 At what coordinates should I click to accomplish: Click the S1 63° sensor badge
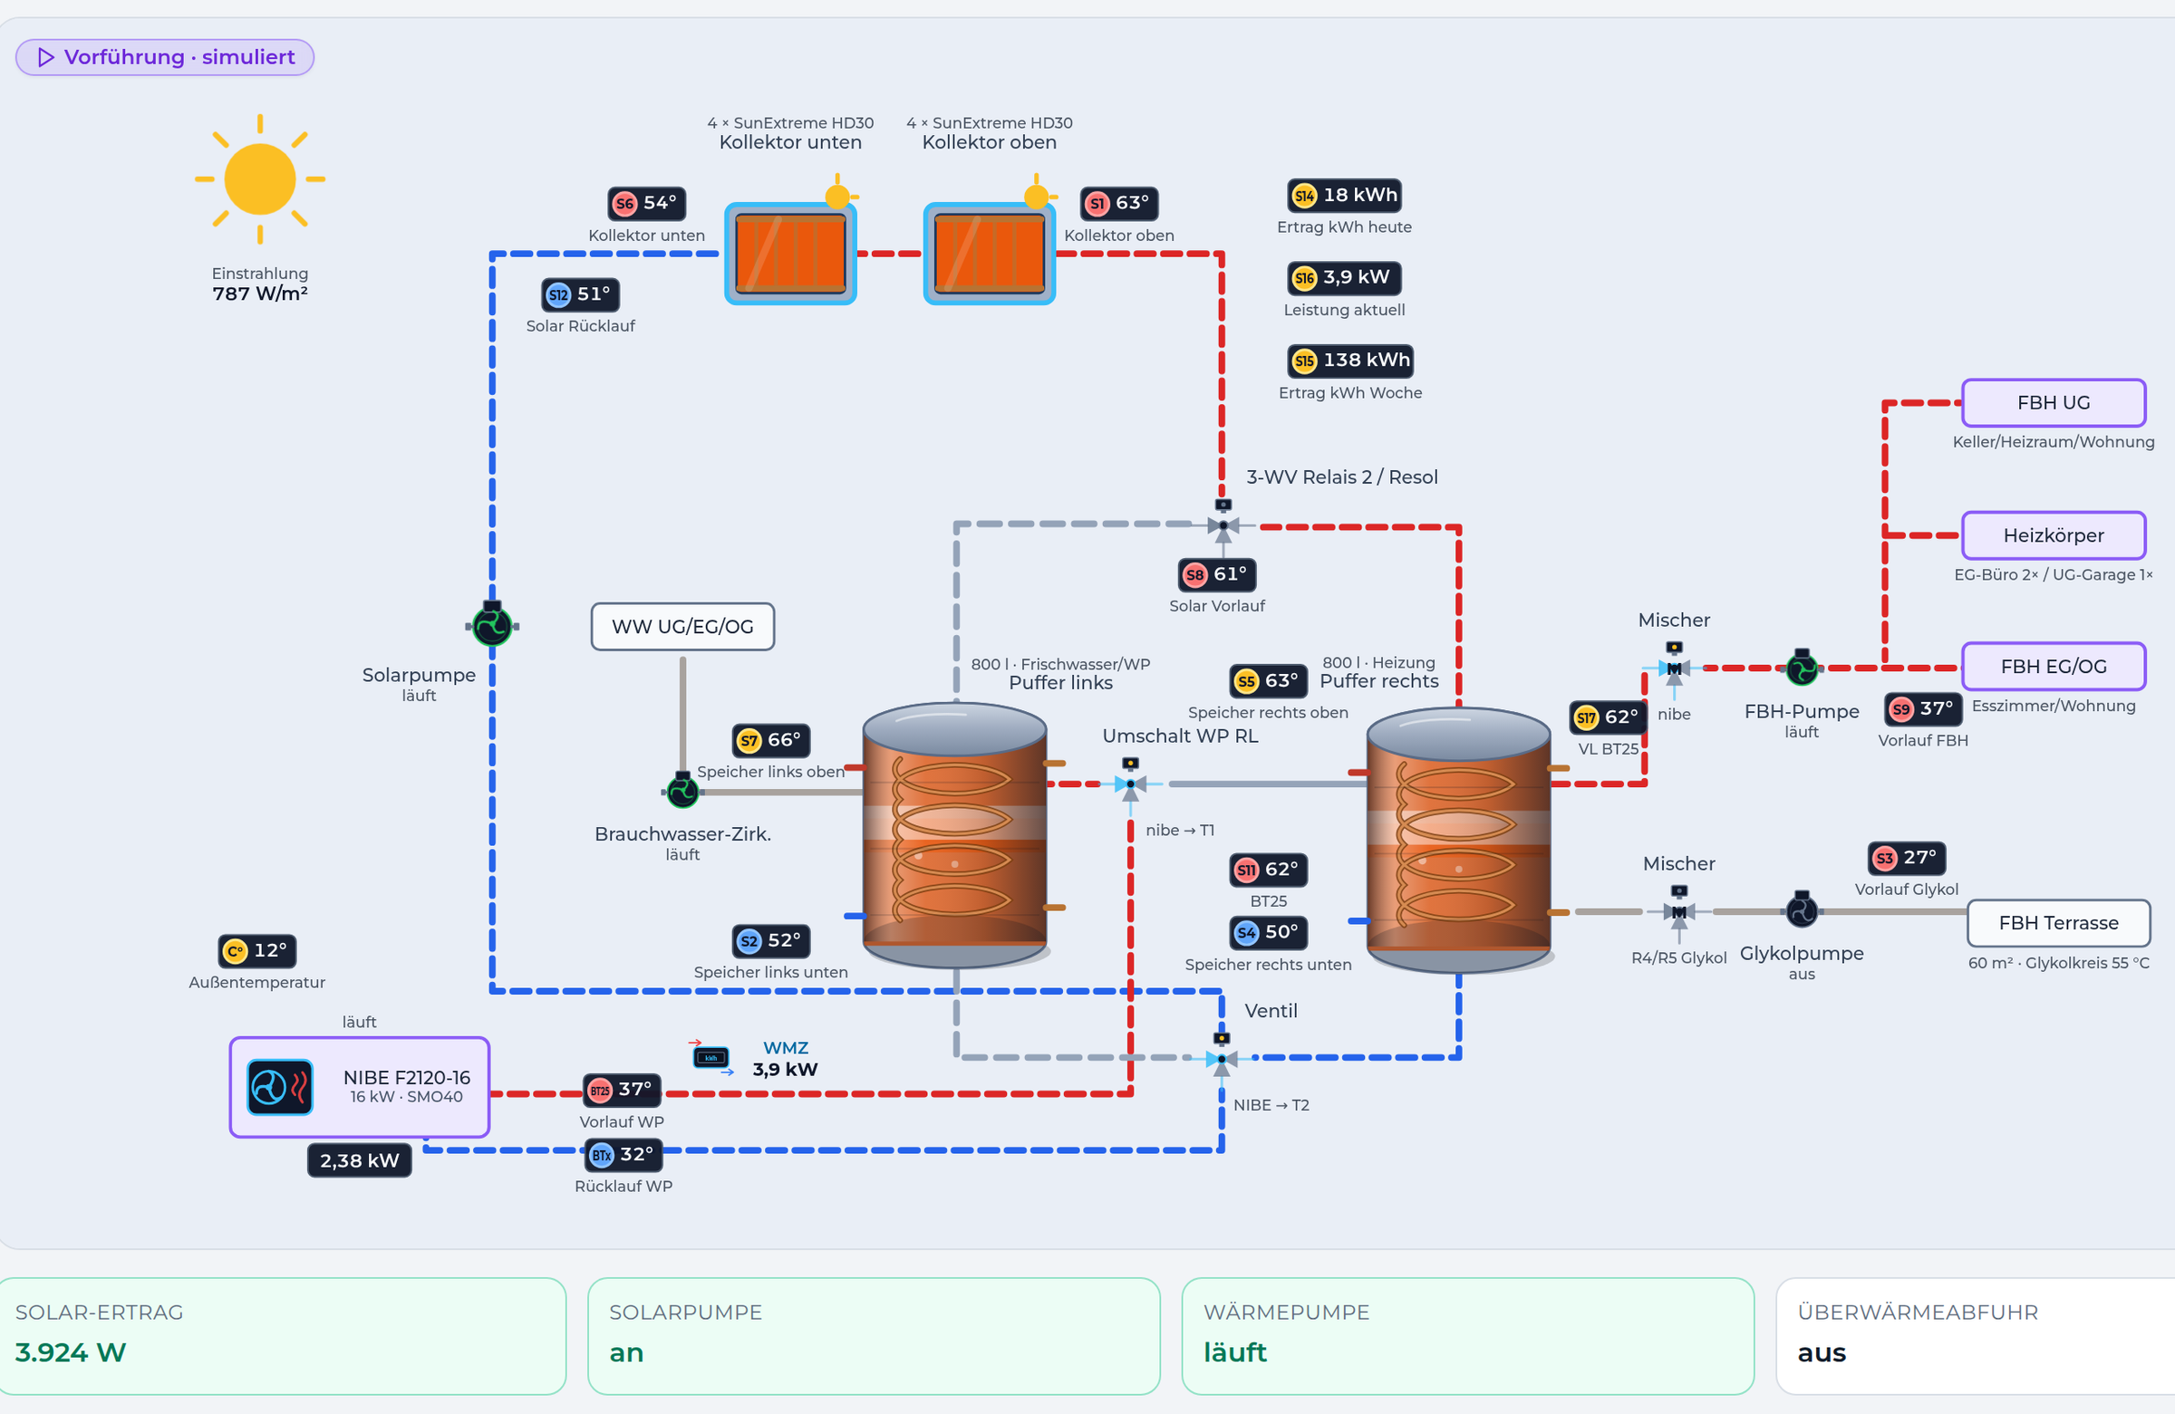click(1119, 203)
